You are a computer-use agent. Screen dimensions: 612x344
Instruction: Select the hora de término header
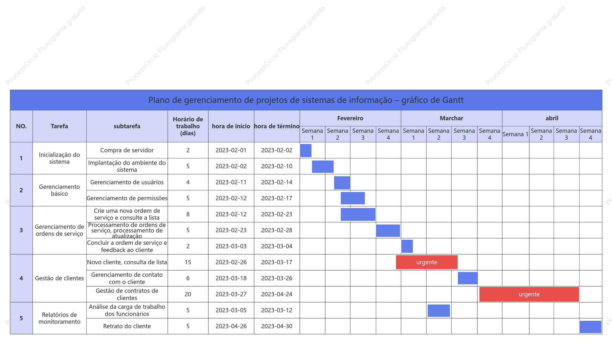point(277,126)
